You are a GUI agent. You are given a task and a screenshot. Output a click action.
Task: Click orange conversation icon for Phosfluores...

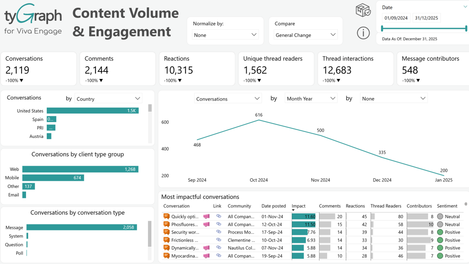point(166,224)
